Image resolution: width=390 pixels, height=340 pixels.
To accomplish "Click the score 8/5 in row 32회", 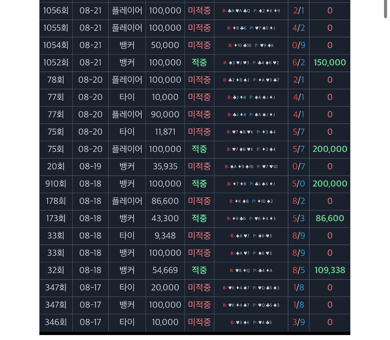I will [299, 270].
